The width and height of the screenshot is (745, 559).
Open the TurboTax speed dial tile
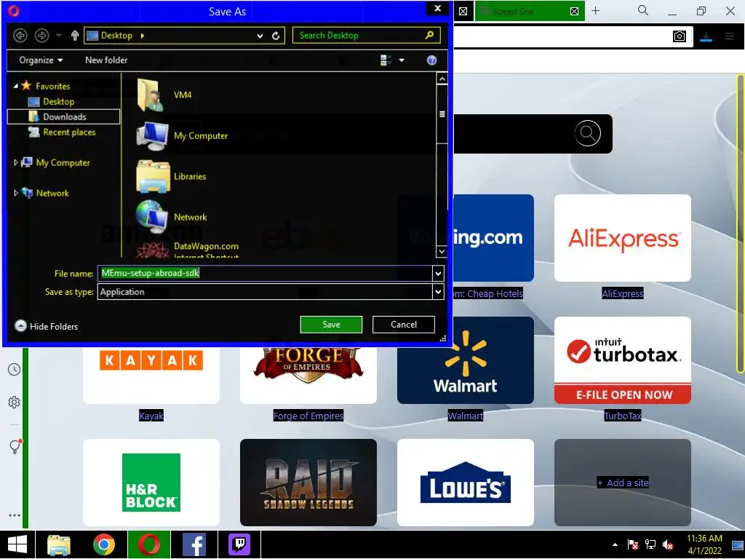pos(623,360)
